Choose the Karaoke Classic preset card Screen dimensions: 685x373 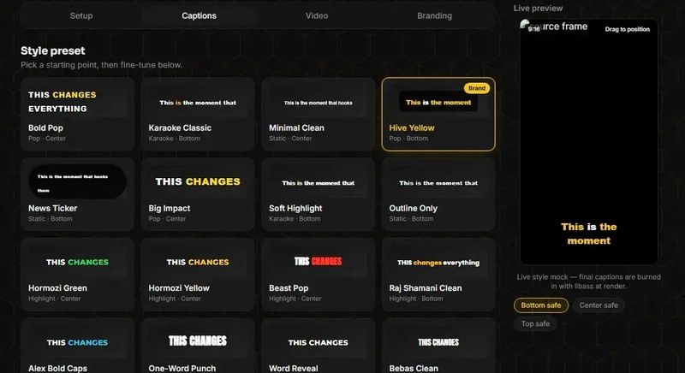pyautogui.click(x=198, y=115)
